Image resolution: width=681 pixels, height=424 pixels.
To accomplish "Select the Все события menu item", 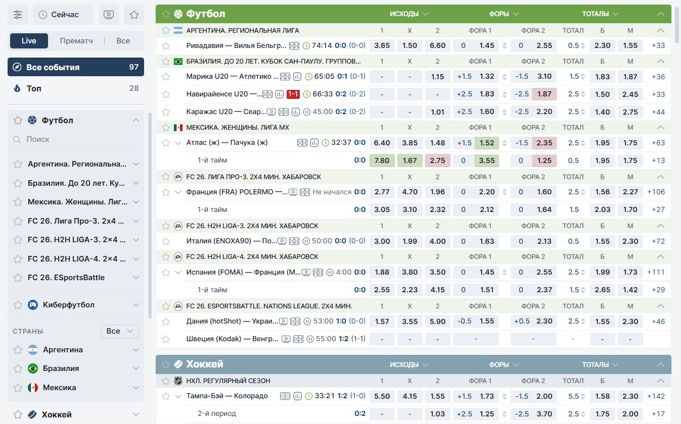I will point(76,67).
